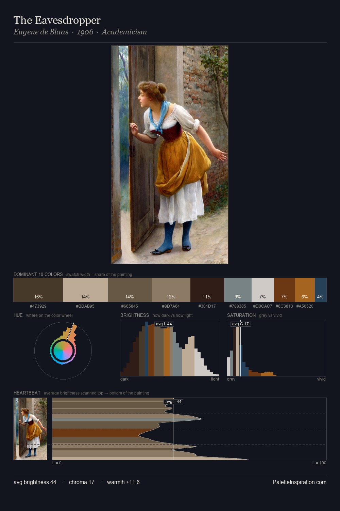Click hex code '#8D7A64' text
The width and height of the screenshot is (340, 511).
(171, 306)
